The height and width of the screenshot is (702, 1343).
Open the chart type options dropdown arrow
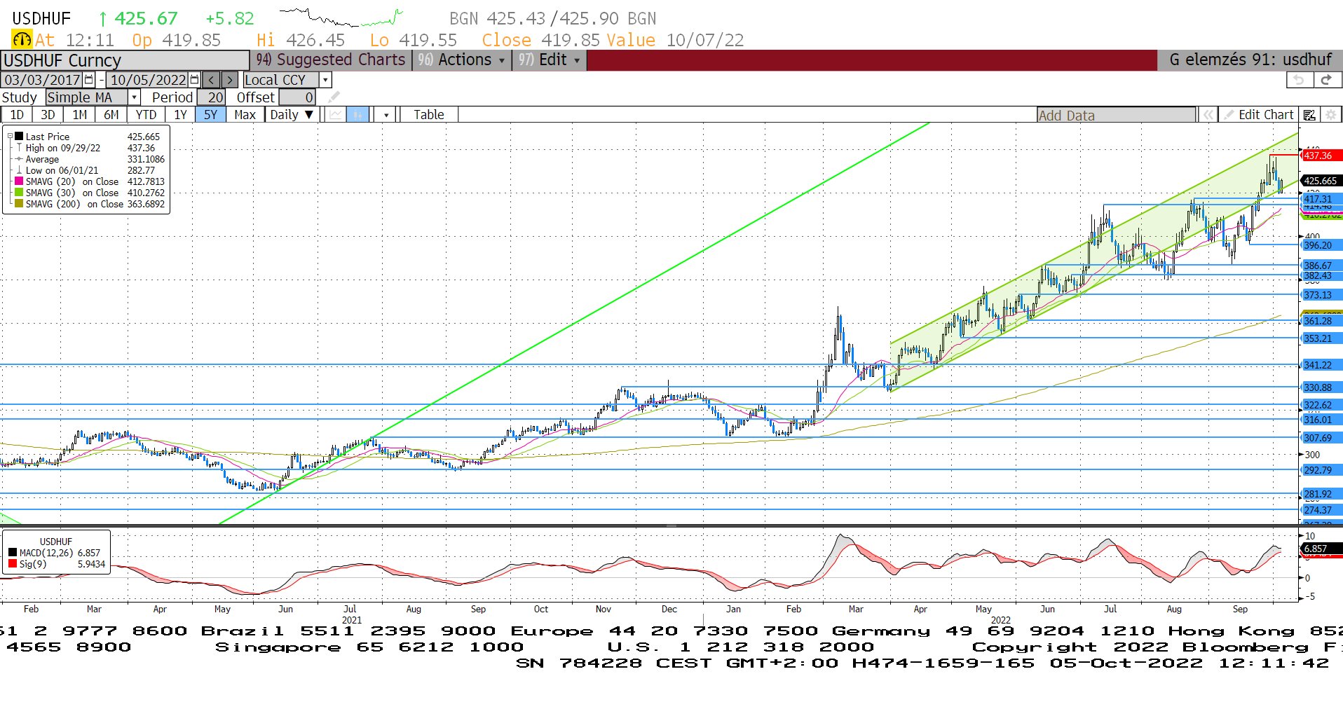[x=386, y=115]
